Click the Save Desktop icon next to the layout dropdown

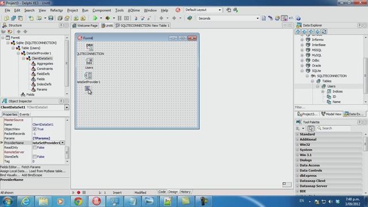pyautogui.click(x=229, y=10)
